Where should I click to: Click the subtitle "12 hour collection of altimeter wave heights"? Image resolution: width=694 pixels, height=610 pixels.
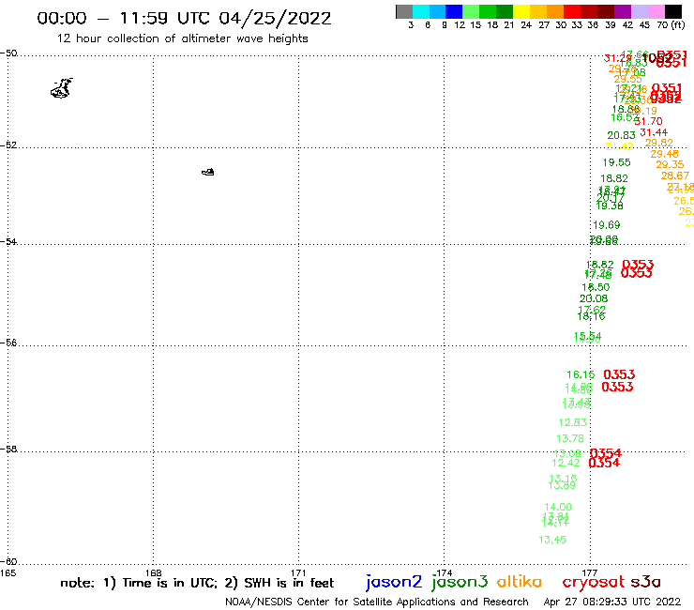[x=182, y=38]
